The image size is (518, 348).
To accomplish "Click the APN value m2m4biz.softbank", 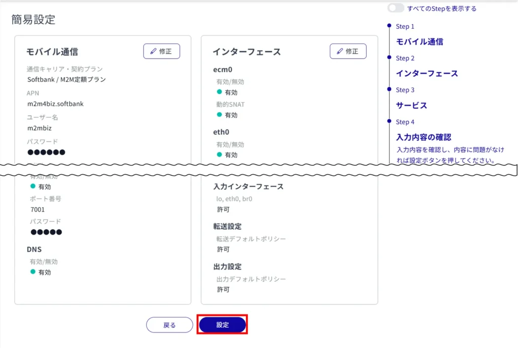I will pos(55,104).
